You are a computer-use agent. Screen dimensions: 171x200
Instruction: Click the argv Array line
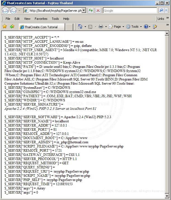[25, 188]
